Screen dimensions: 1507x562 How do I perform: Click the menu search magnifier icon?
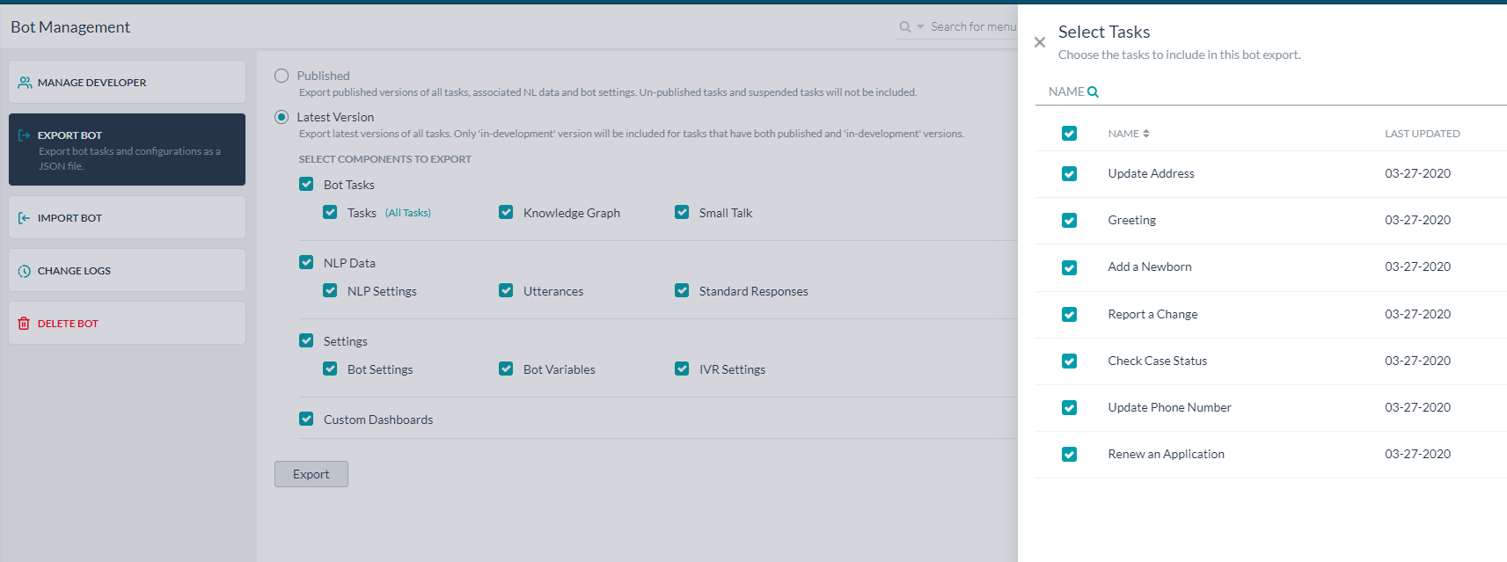pyautogui.click(x=904, y=27)
